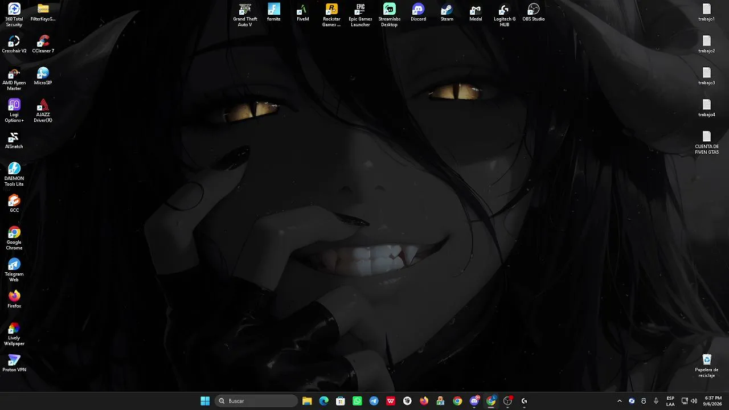
Task: Select the Crosshair V2 desktop icon
Action: (14, 44)
